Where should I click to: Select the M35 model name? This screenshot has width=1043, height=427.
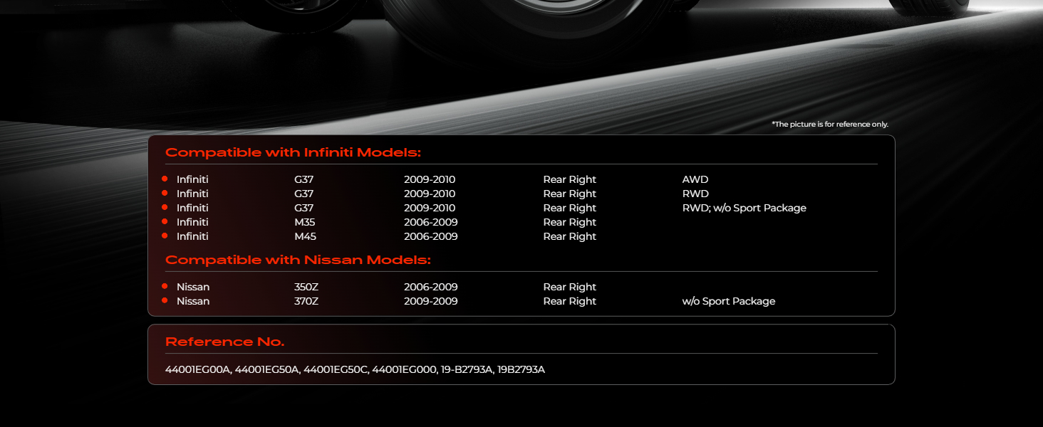[306, 222]
